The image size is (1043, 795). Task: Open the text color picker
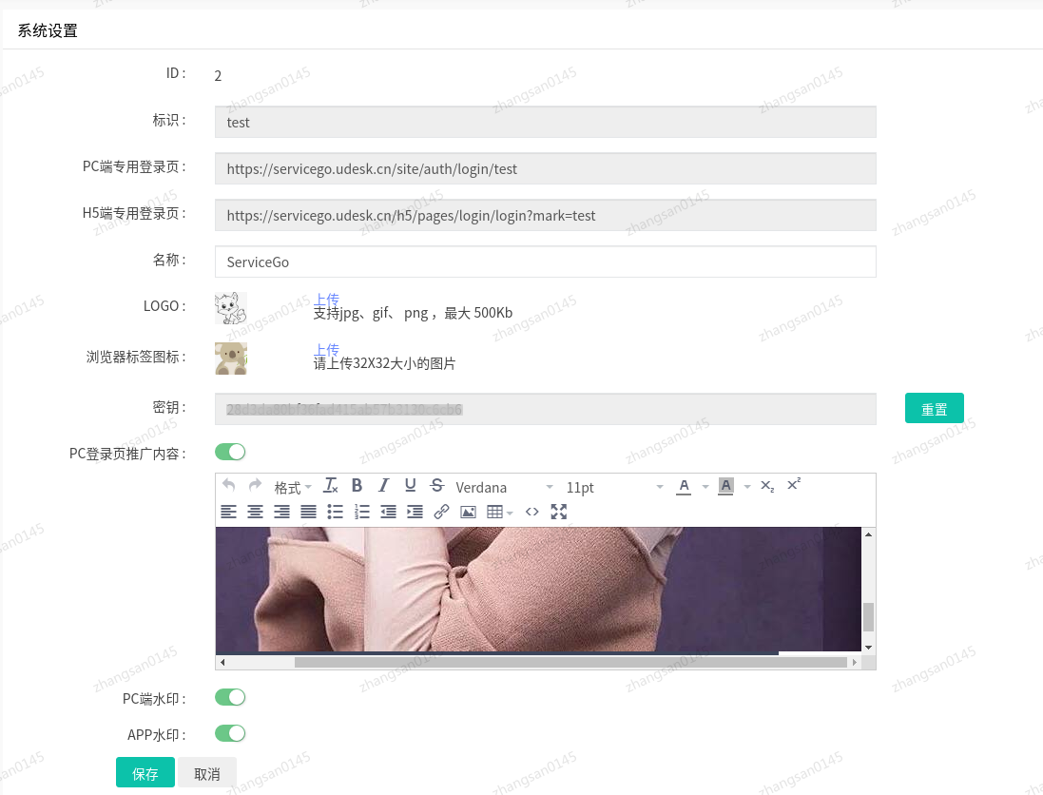coord(686,486)
